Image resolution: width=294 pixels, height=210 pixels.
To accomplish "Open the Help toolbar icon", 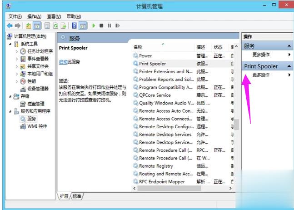I will pos(74,26).
